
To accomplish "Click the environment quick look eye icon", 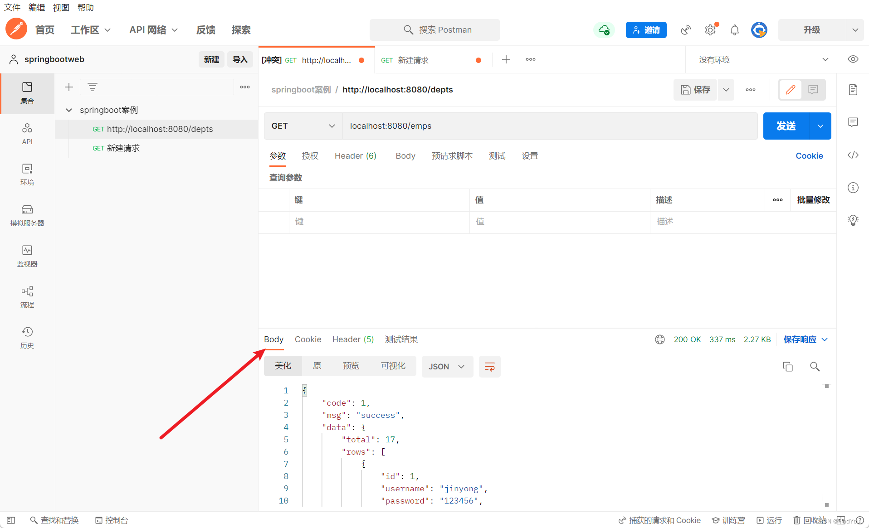I will click(853, 59).
